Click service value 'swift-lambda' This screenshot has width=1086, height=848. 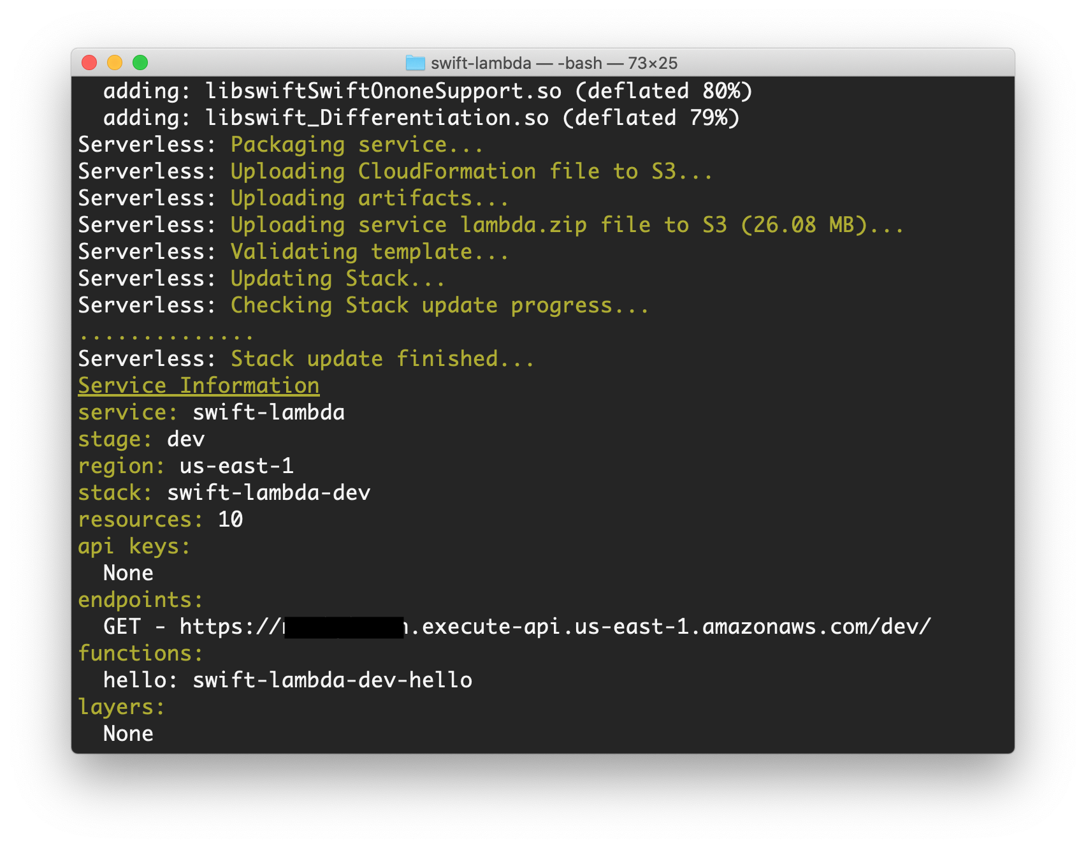point(269,413)
